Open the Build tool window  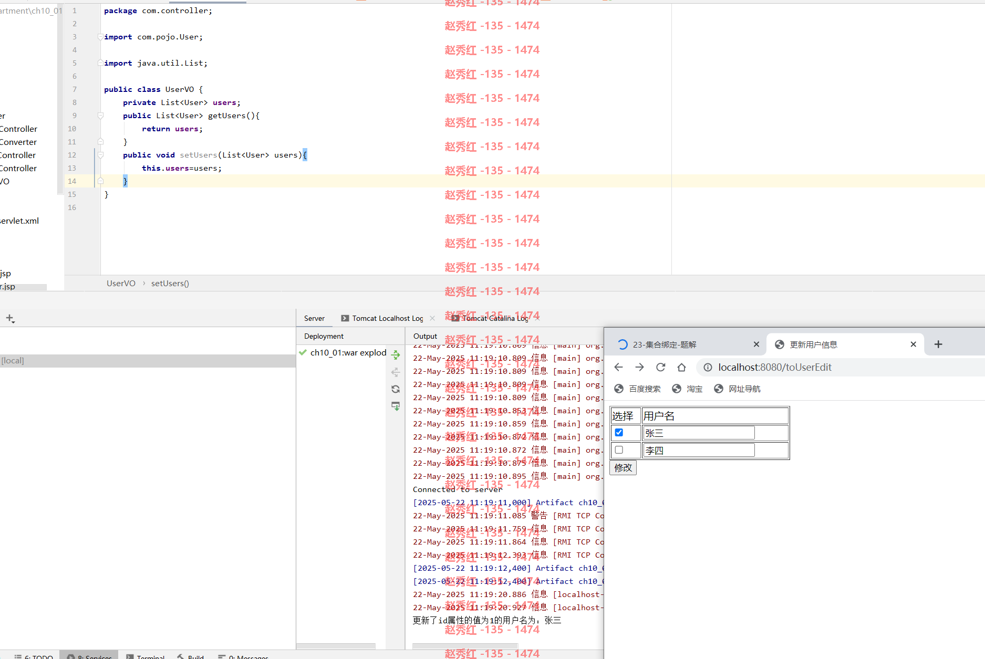tap(190, 656)
